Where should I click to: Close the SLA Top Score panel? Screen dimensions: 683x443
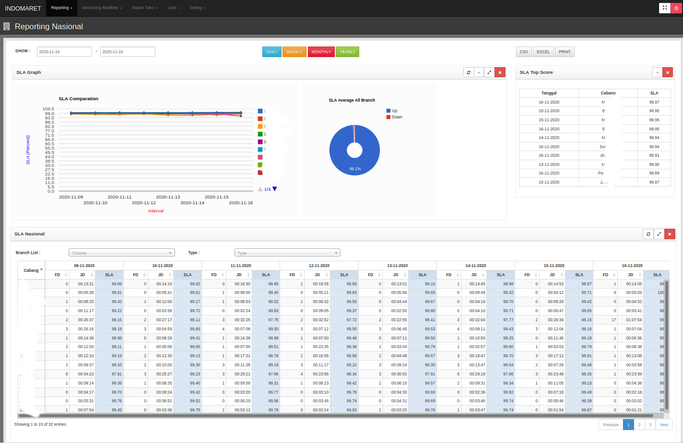[x=668, y=72]
